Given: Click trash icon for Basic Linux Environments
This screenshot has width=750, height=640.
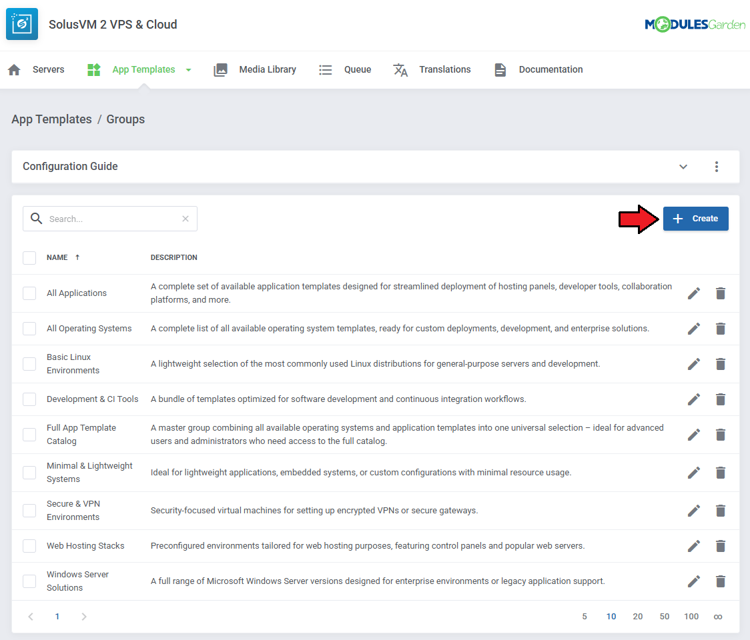Looking at the screenshot, I should point(721,364).
